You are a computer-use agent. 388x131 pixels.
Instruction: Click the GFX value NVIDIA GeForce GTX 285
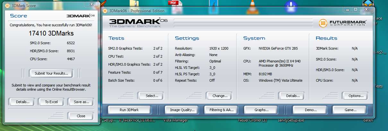[x=278, y=48]
